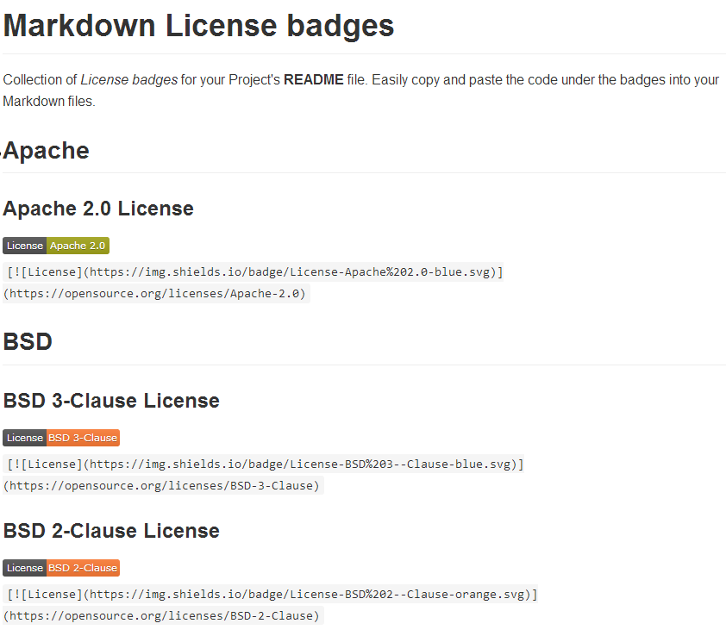This screenshot has height=636, width=726.
Task: Click the BSD 2-Clause license badge
Action: [x=61, y=567]
